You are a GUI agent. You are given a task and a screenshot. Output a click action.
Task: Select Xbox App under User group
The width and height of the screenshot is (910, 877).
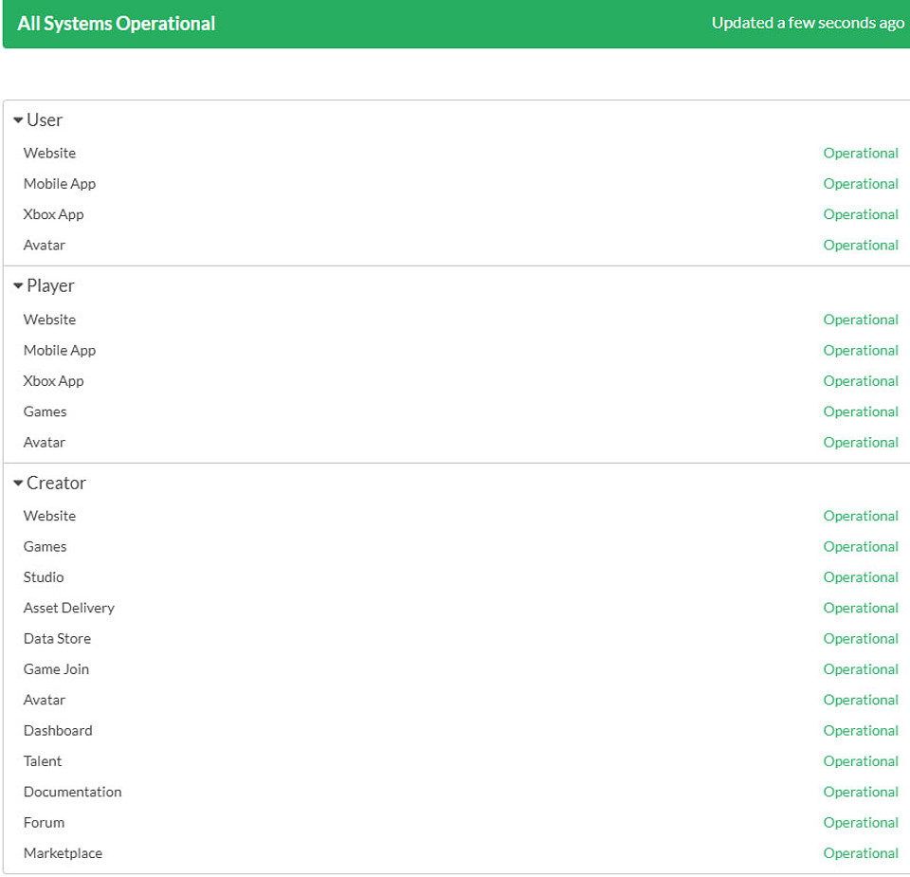pos(53,214)
